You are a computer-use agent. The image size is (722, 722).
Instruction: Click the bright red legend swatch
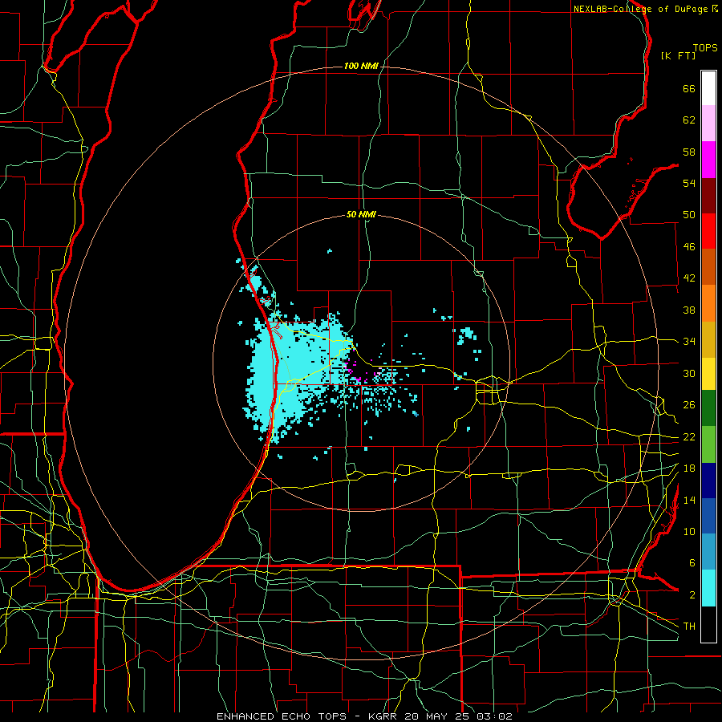coord(708,231)
